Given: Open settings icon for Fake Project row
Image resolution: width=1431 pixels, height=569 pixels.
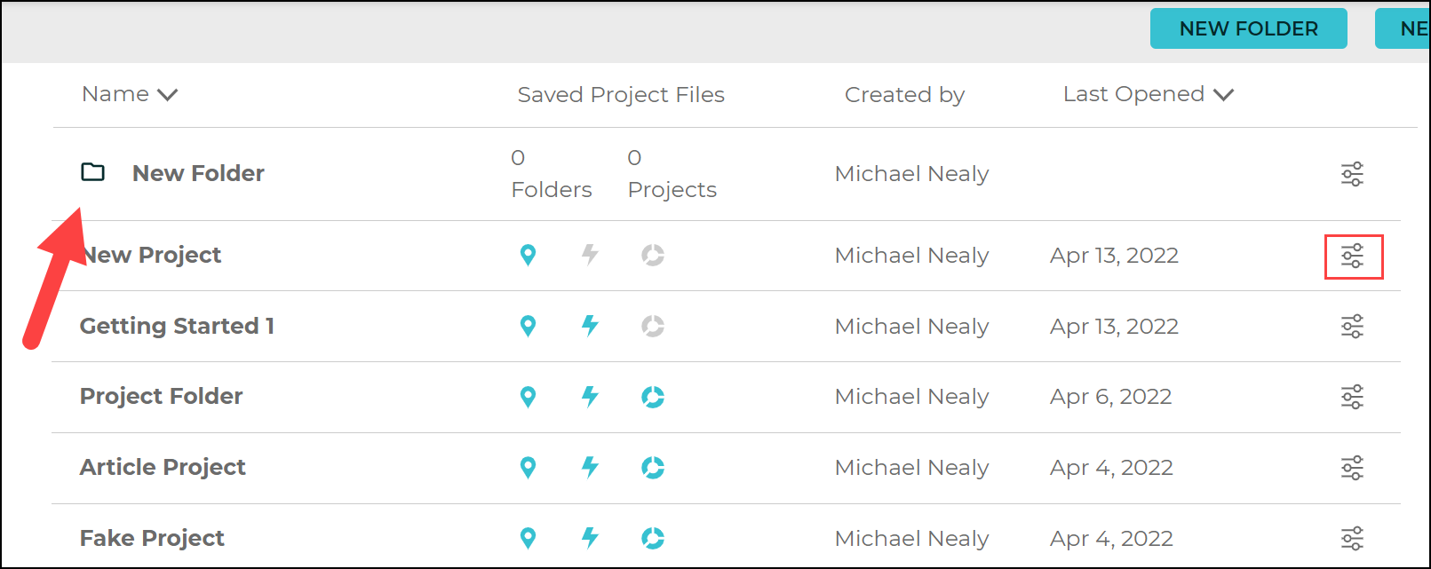Looking at the screenshot, I should [x=1352, y=538].
